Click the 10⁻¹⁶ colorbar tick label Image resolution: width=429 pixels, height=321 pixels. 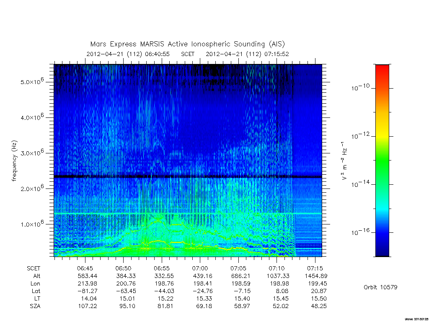(x=361, y=232)
